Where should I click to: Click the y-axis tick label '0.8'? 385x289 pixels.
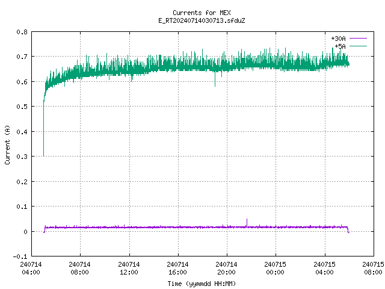pos(22,32)
